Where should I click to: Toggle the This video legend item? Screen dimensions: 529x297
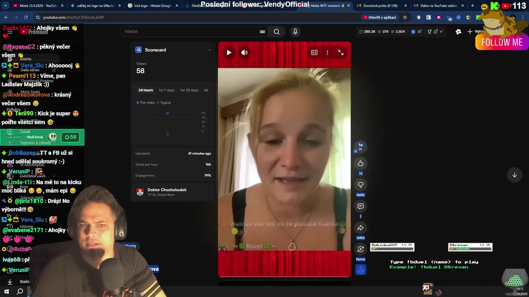(x=146, y=102)
